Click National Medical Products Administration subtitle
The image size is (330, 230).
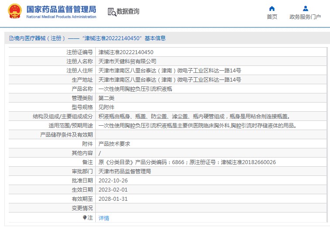point(61,17)
